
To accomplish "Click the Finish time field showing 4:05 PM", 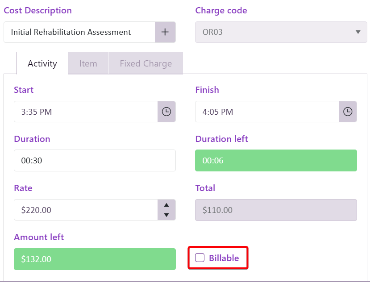I will [266, 112].
